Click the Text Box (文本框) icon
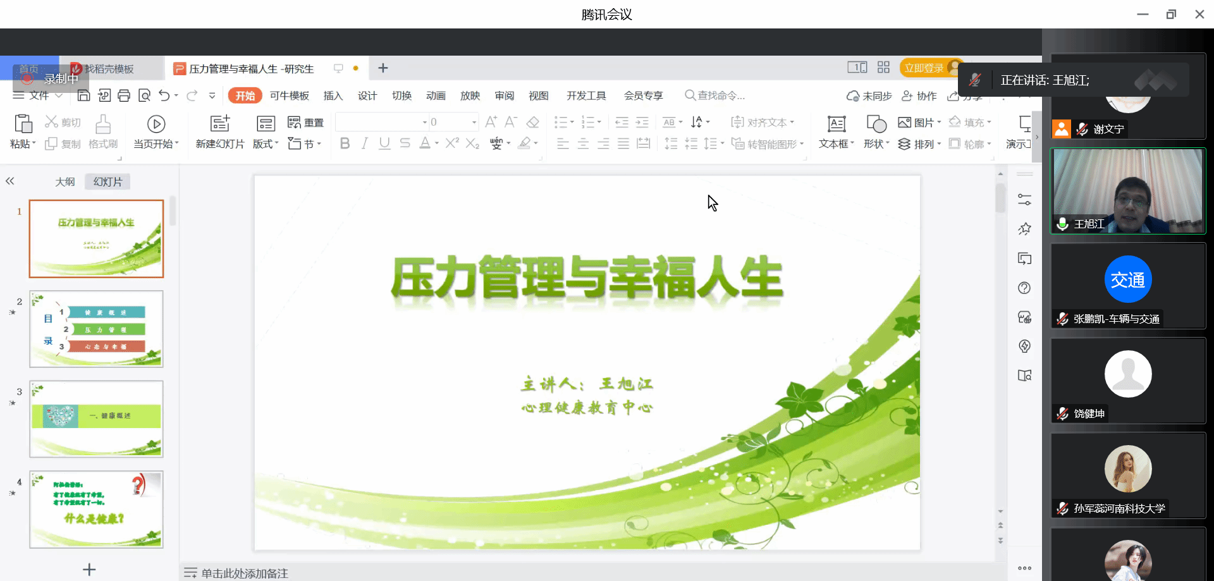This screenshot has width=1214, height=581. pos(836,124)
